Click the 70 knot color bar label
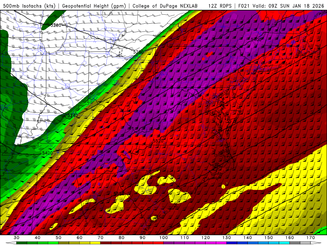The image size is (327, 245). [101, 238]
